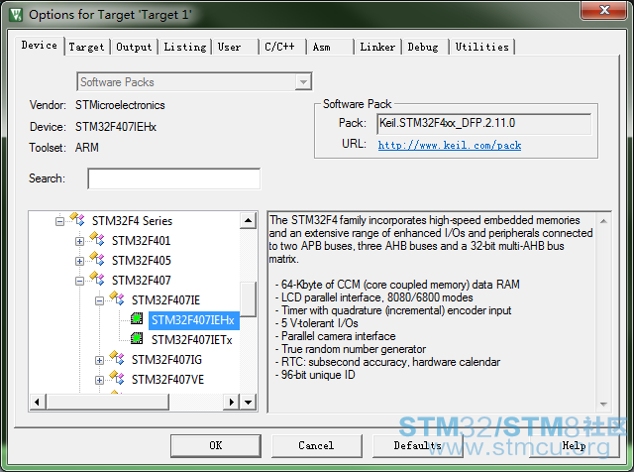Click the chip icon beside STM32F407IETx
Screen dimensions: 634x472
137,338
